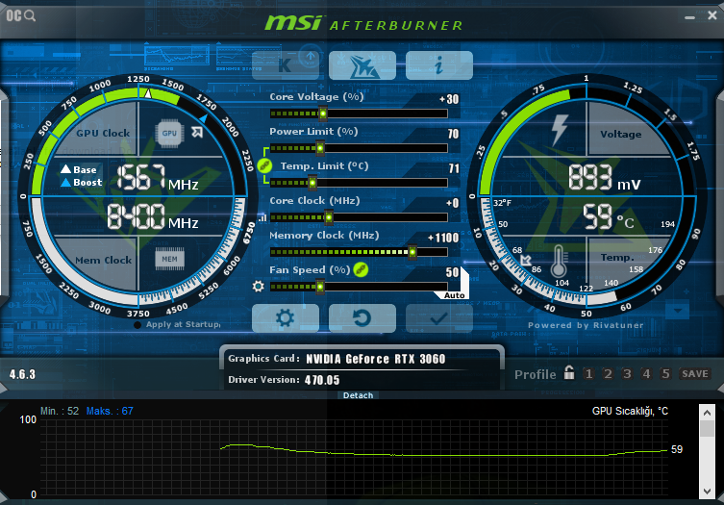Viewport: 724px width, 505px height.
Task: Click the Fan Speed 50 value
Action: (452, 272)
